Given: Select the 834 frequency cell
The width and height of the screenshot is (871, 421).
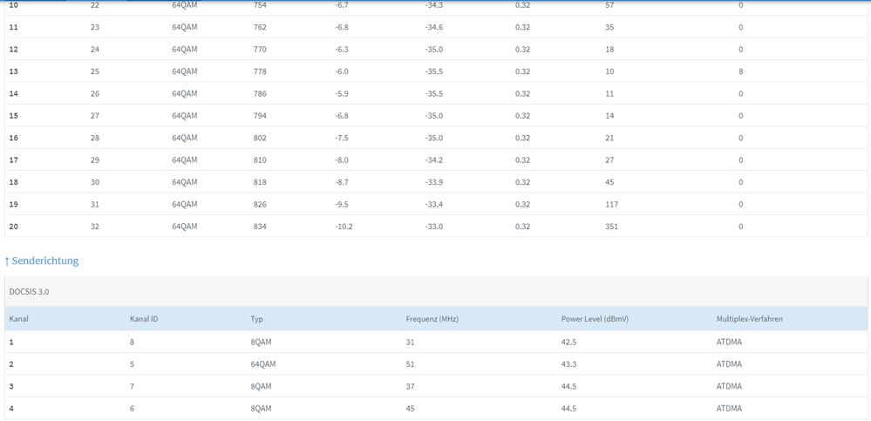Looking at the screenshot, I should pyautogui.click(x=260, y=227).
